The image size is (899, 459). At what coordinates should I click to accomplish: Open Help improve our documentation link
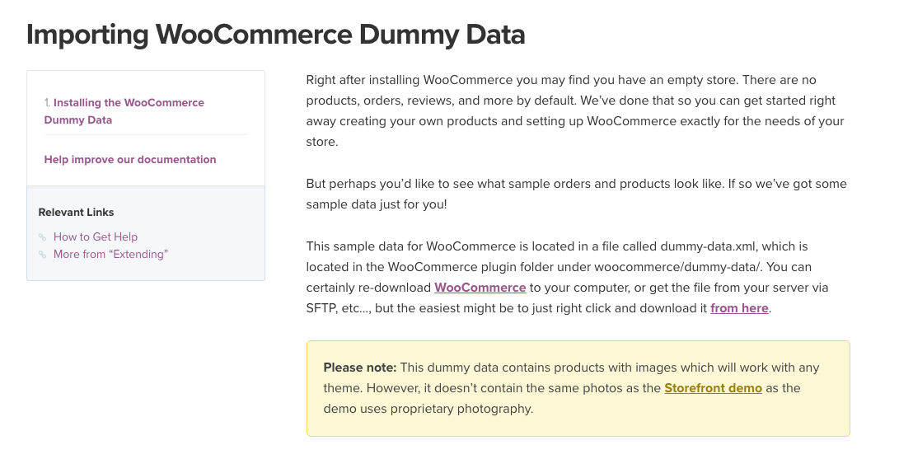pos(130,159)
